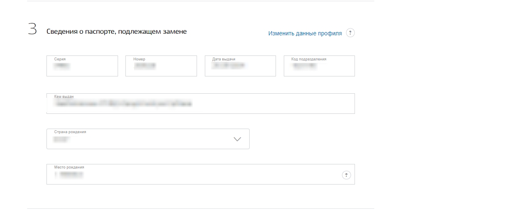Viewport: 510px width, 210px height.
Task: Open the Изменить данные профиля link
Action: (305, 33)
